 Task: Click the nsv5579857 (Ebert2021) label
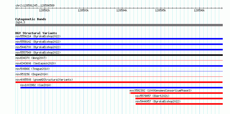coord(152,96)
